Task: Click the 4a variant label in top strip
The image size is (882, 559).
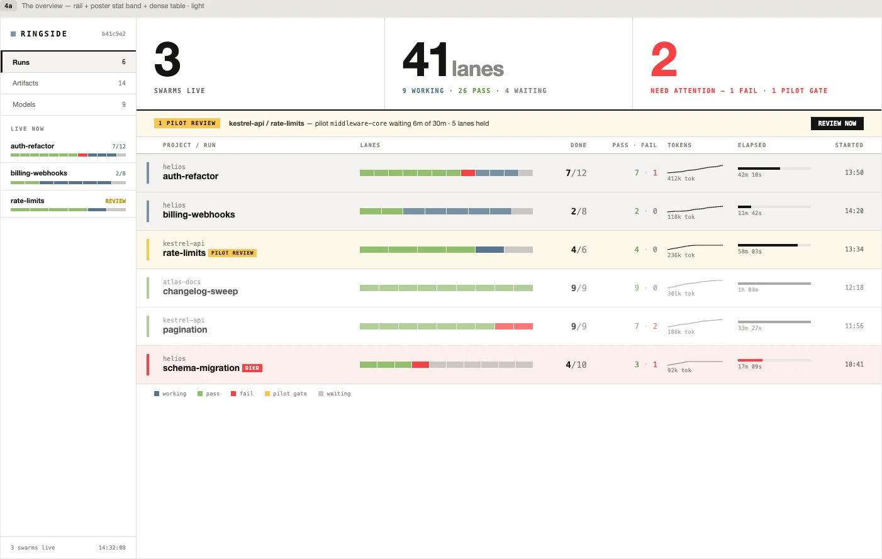Action: [8, 6]
